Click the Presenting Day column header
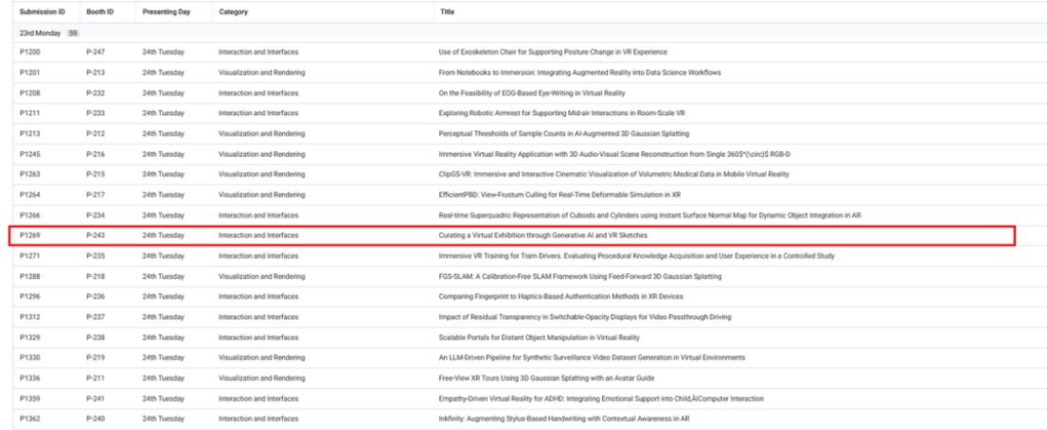The height and width of the screenshot is (430, 1047). click(164, 11)
